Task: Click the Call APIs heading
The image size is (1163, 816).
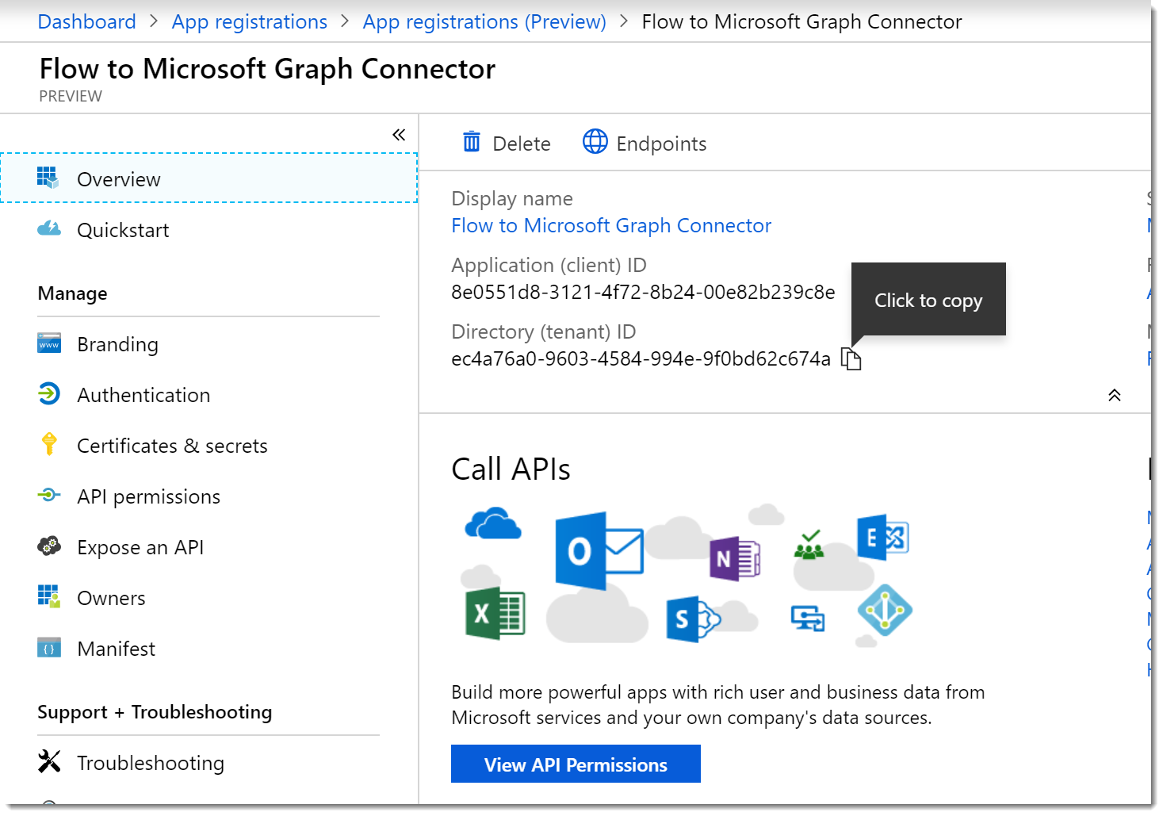Action: point(511,469)
